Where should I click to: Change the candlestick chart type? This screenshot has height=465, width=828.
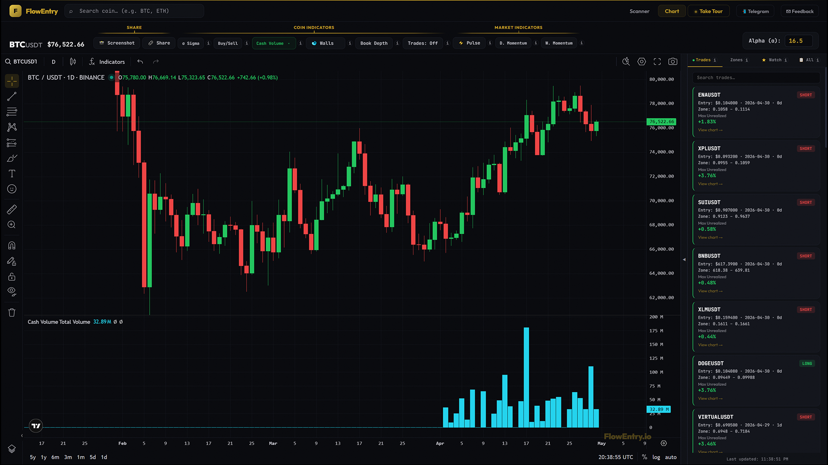point(73,62)
